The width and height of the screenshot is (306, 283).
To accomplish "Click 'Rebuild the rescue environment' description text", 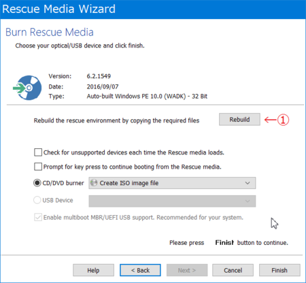I will click(x=116, y=120).
